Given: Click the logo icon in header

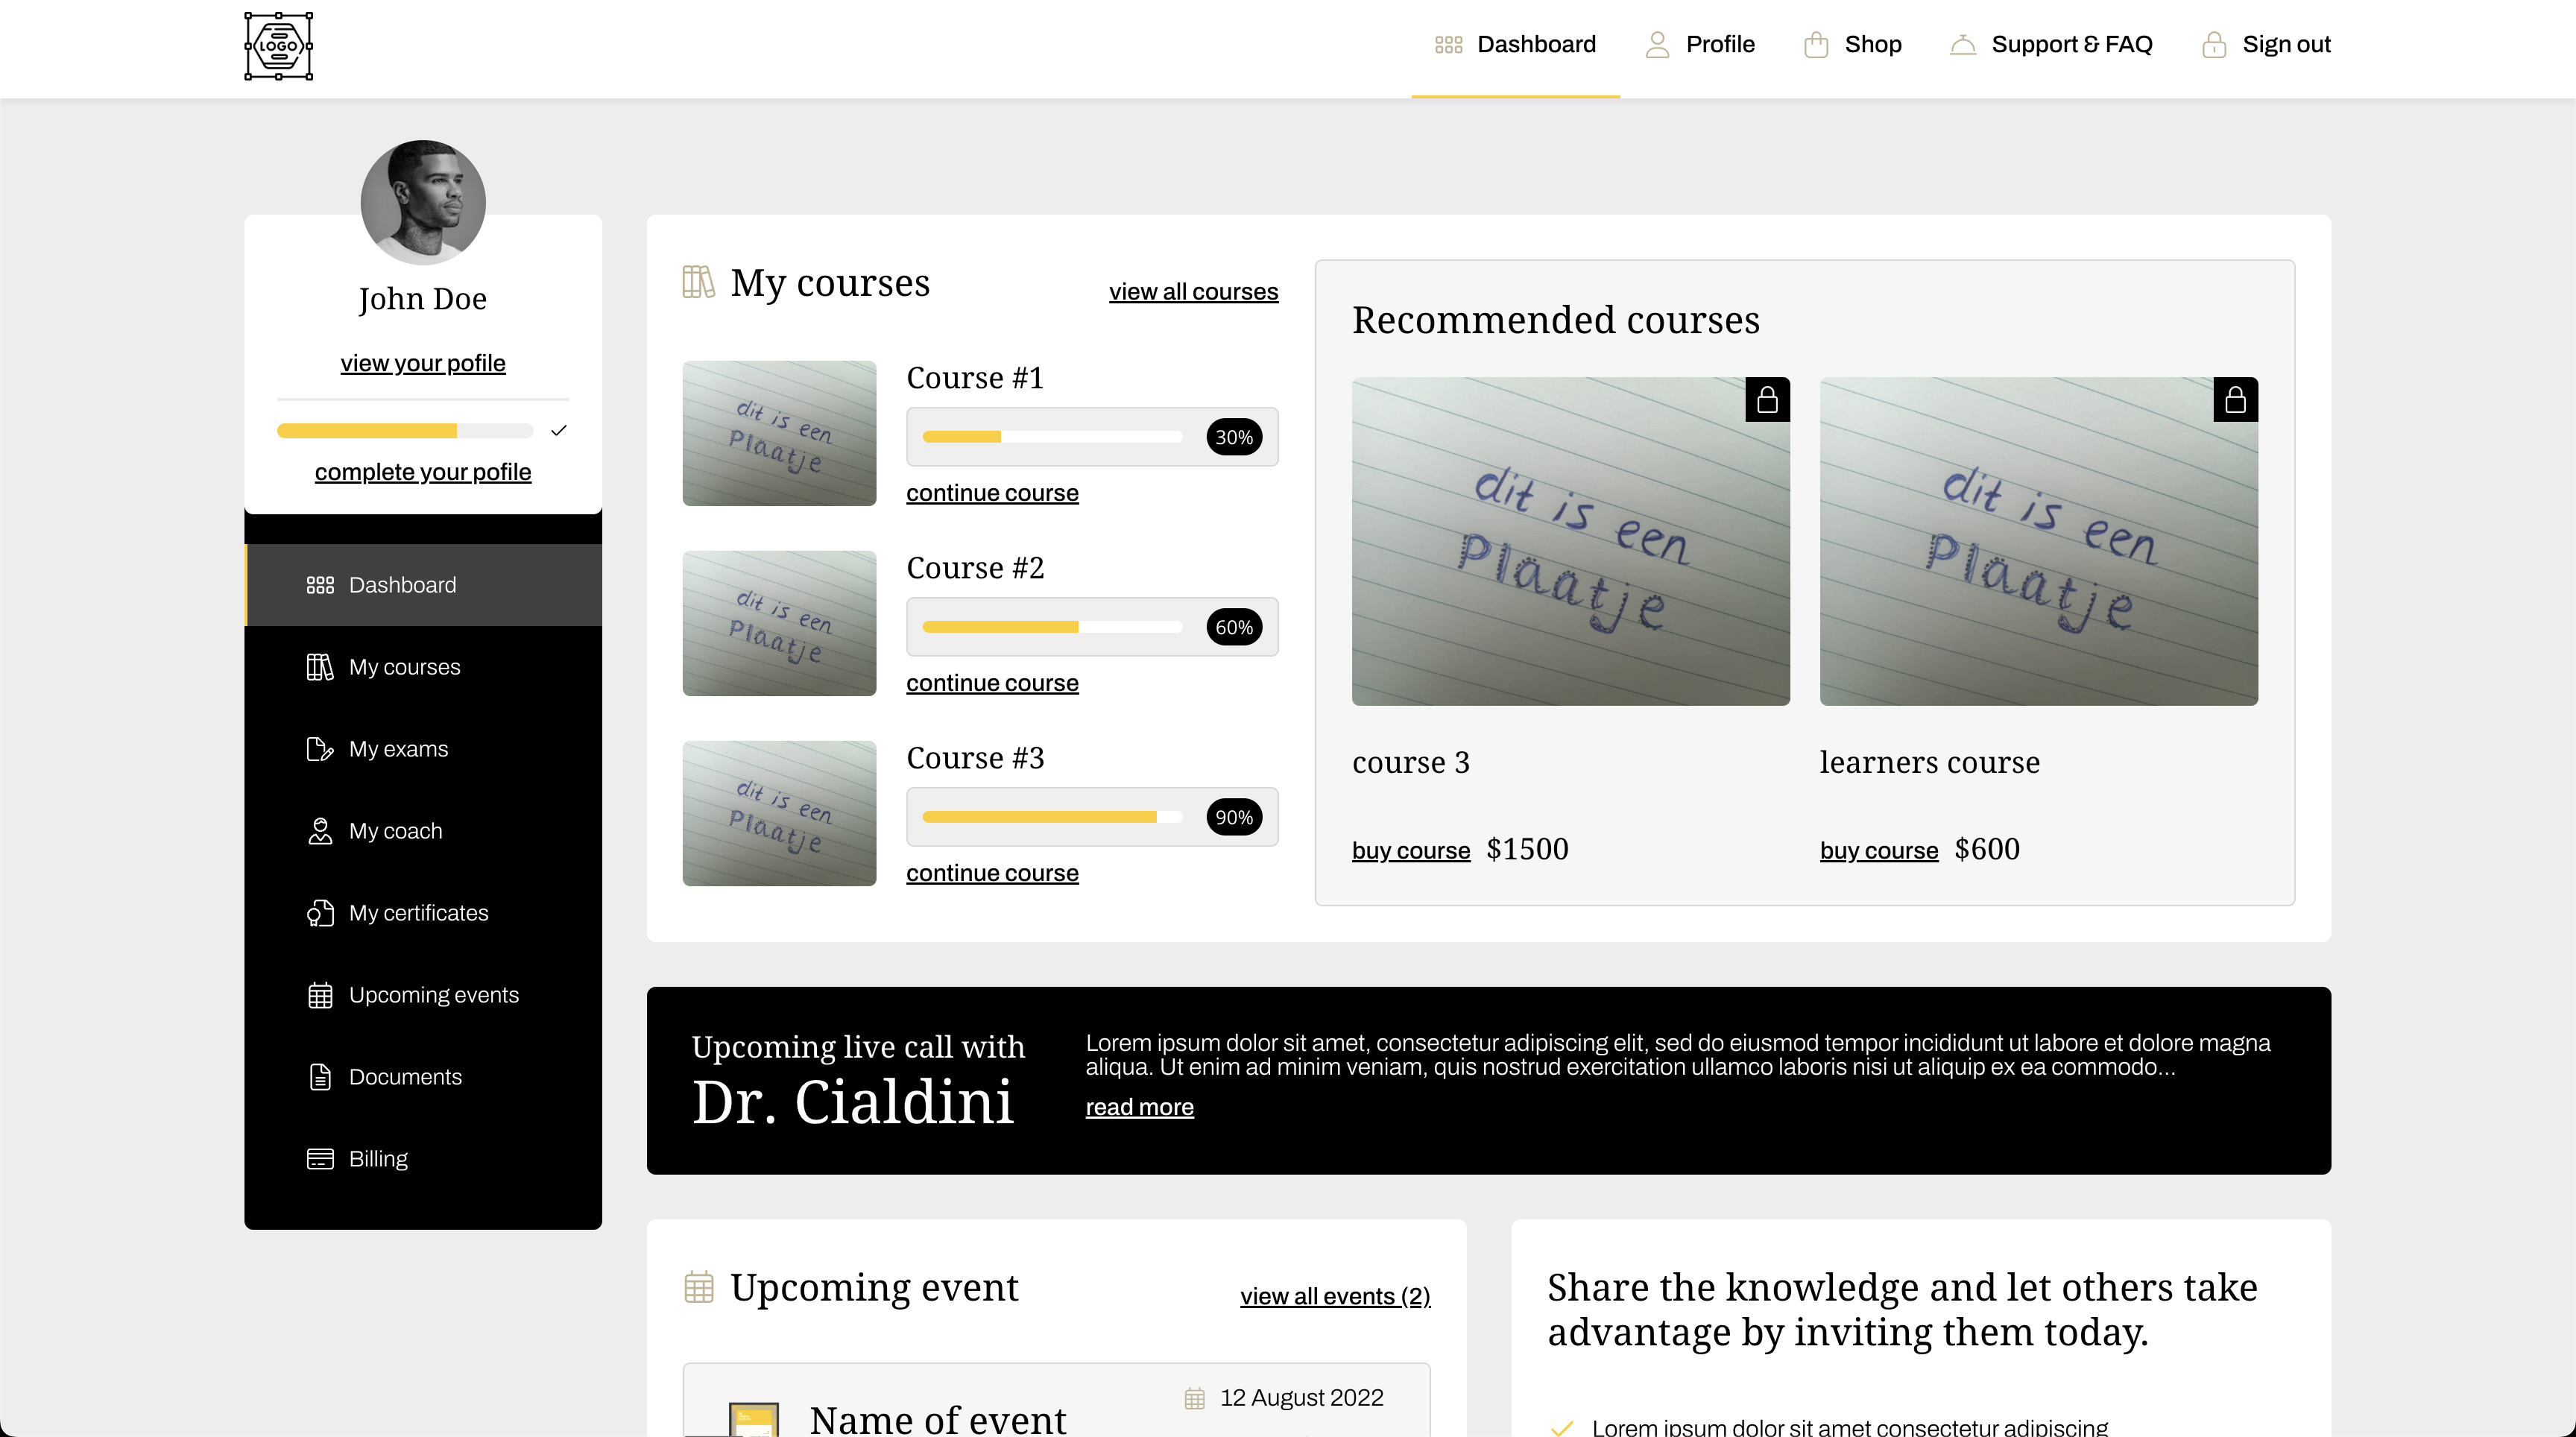Looking at the screenshot, I should 278,46.
